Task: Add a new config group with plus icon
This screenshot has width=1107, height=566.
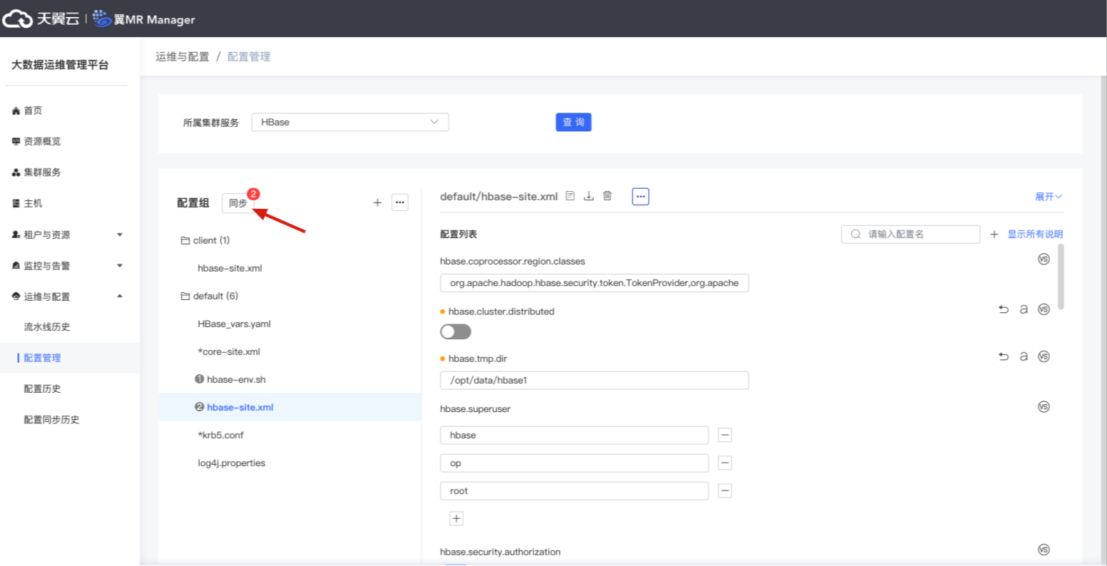Action: tap(378, 203)
